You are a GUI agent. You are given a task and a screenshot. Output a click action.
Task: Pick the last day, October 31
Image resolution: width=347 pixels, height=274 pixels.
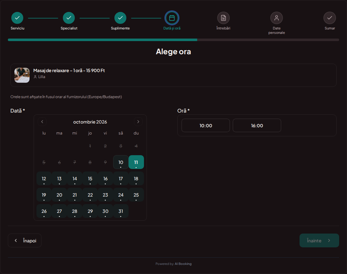point(121,211)
